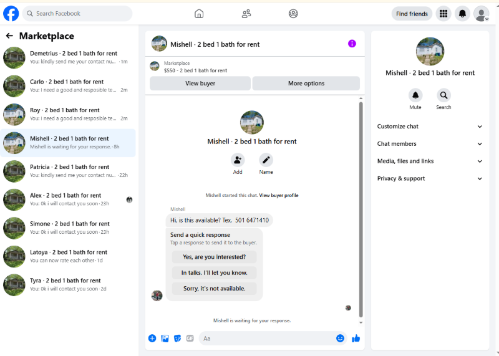The height and width of the screenshot is (356, 499).
Task: Open conversation info purple icon
Action: click(352, 44)
